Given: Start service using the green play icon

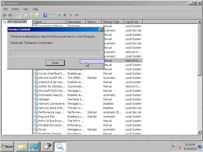Looking at the screenshot, I should click(59, 15).
